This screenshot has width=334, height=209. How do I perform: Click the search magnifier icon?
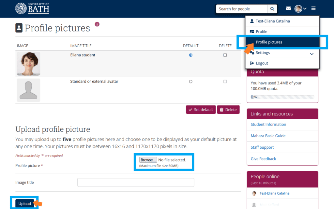pyautogui.click(x=272, y=9)
